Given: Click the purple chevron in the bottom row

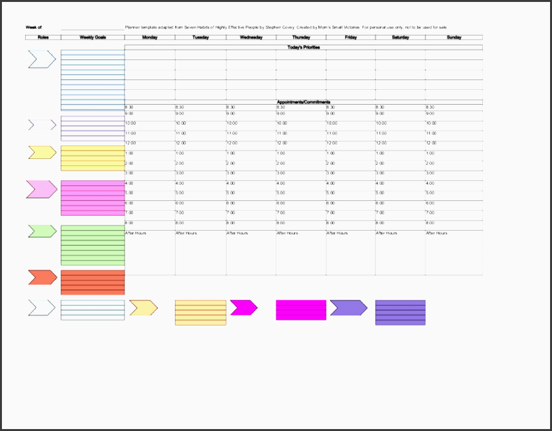Looking at the screenshot, I should 349,308.
